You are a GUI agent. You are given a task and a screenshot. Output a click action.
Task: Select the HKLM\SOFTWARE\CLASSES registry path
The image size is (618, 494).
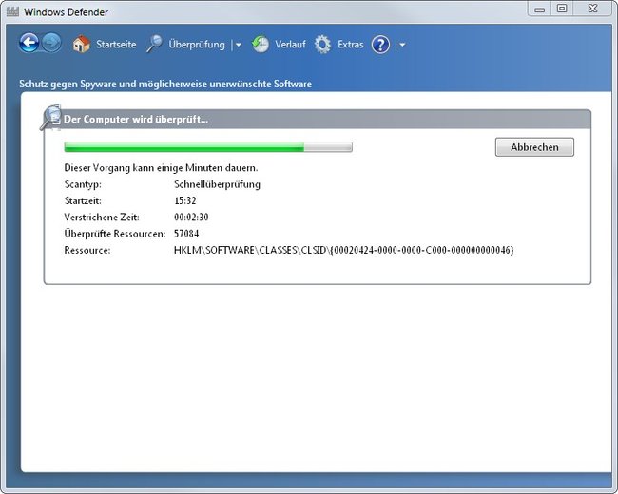343,250
